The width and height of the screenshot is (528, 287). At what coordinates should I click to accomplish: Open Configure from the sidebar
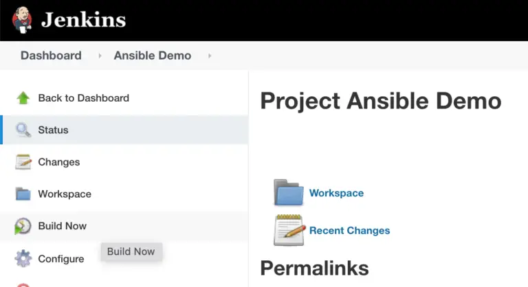tap(61, 259)
